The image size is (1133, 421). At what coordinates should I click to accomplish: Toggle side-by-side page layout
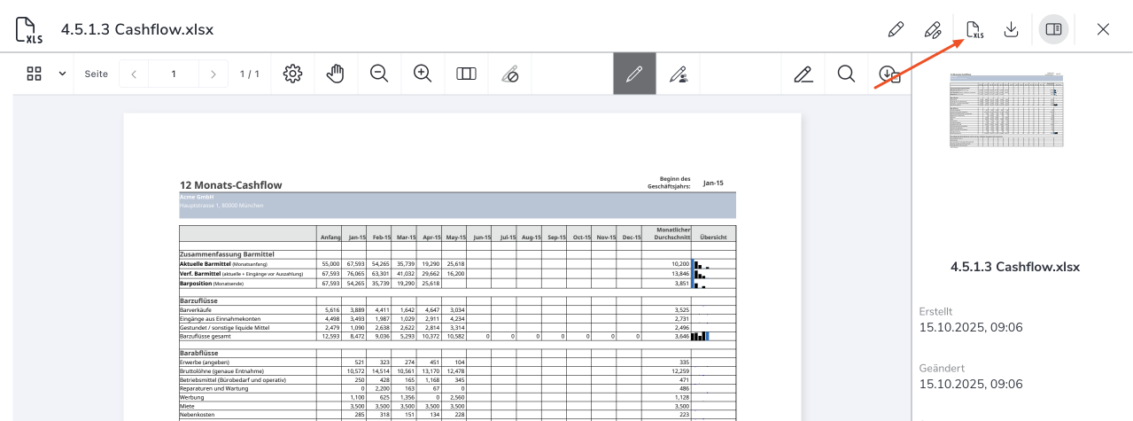click(466, 74)
